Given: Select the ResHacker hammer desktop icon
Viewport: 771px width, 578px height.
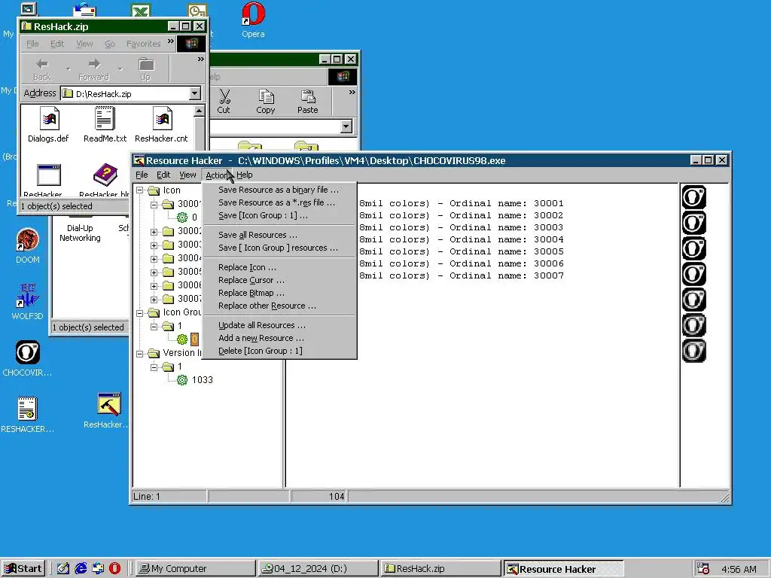Looking at the screenshot, I should pos(108,410).
